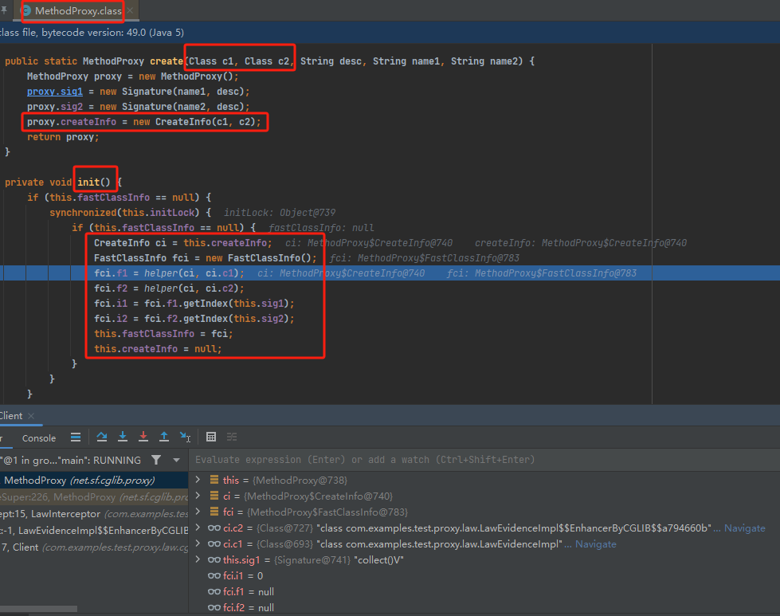Select the LawEvidenceImpl$$EnhancerByCGLIB stack frame
This screenshot has width=780, height=616.
(x=94, y=531)
